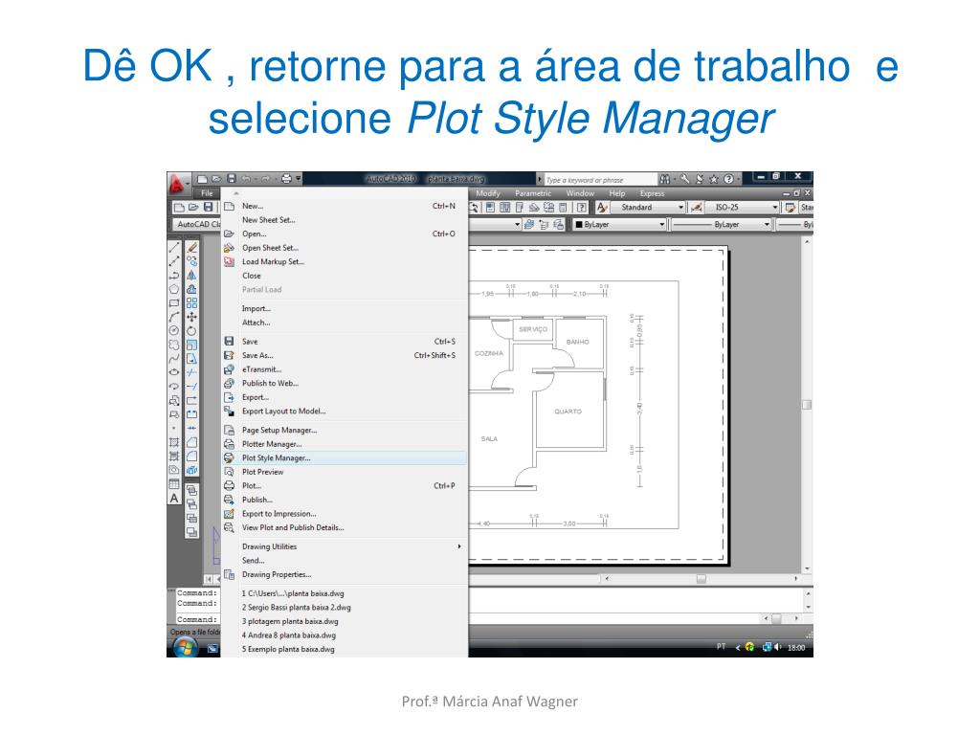Click the binoculars search icon

(x=665, y=179)
